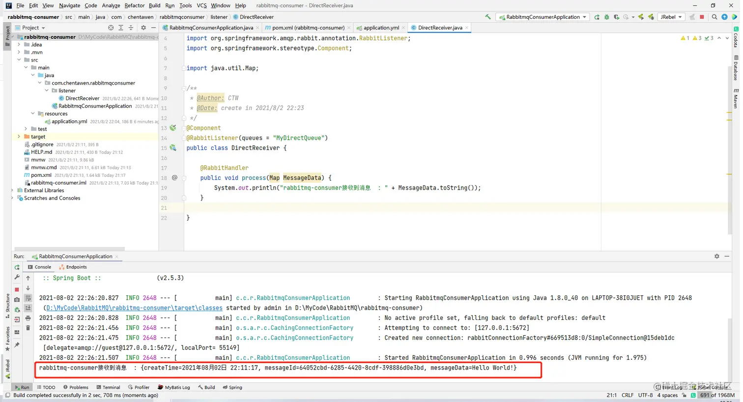
Task: Expand the target folder
Action: coord(19,137)
